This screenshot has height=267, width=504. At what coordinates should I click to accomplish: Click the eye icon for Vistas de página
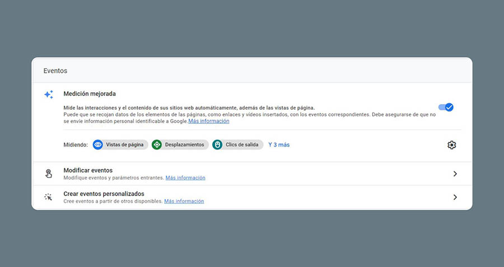(x=98, y=144)
